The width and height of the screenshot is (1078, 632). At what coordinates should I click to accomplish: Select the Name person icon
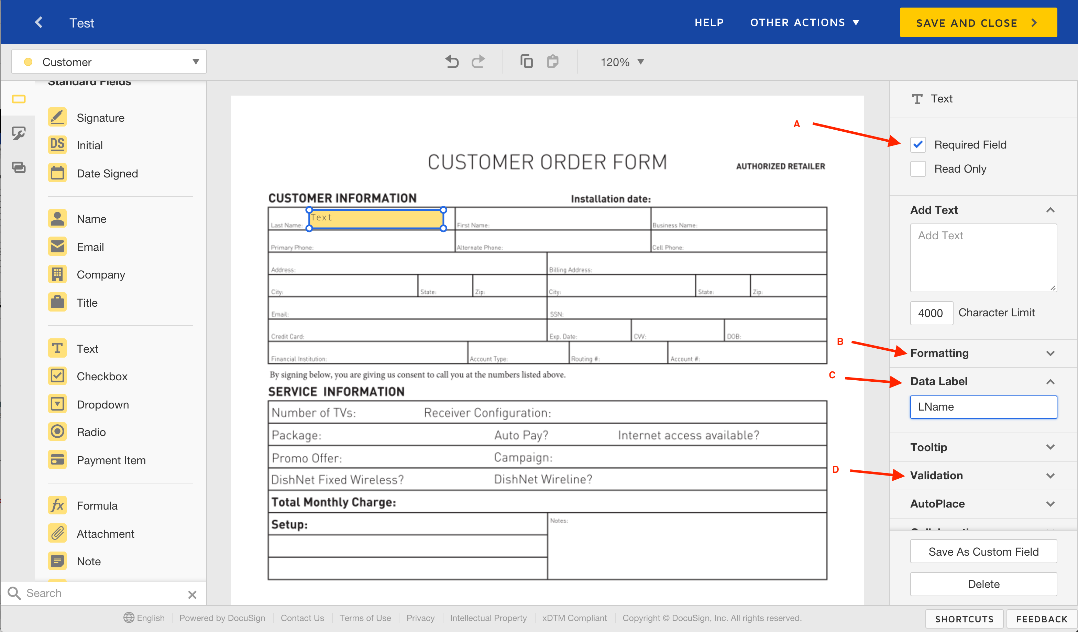tap(57, 219)
